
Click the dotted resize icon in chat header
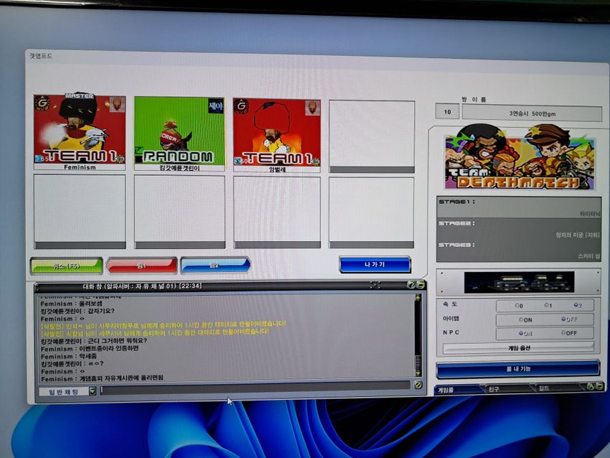tap(375, 285)
